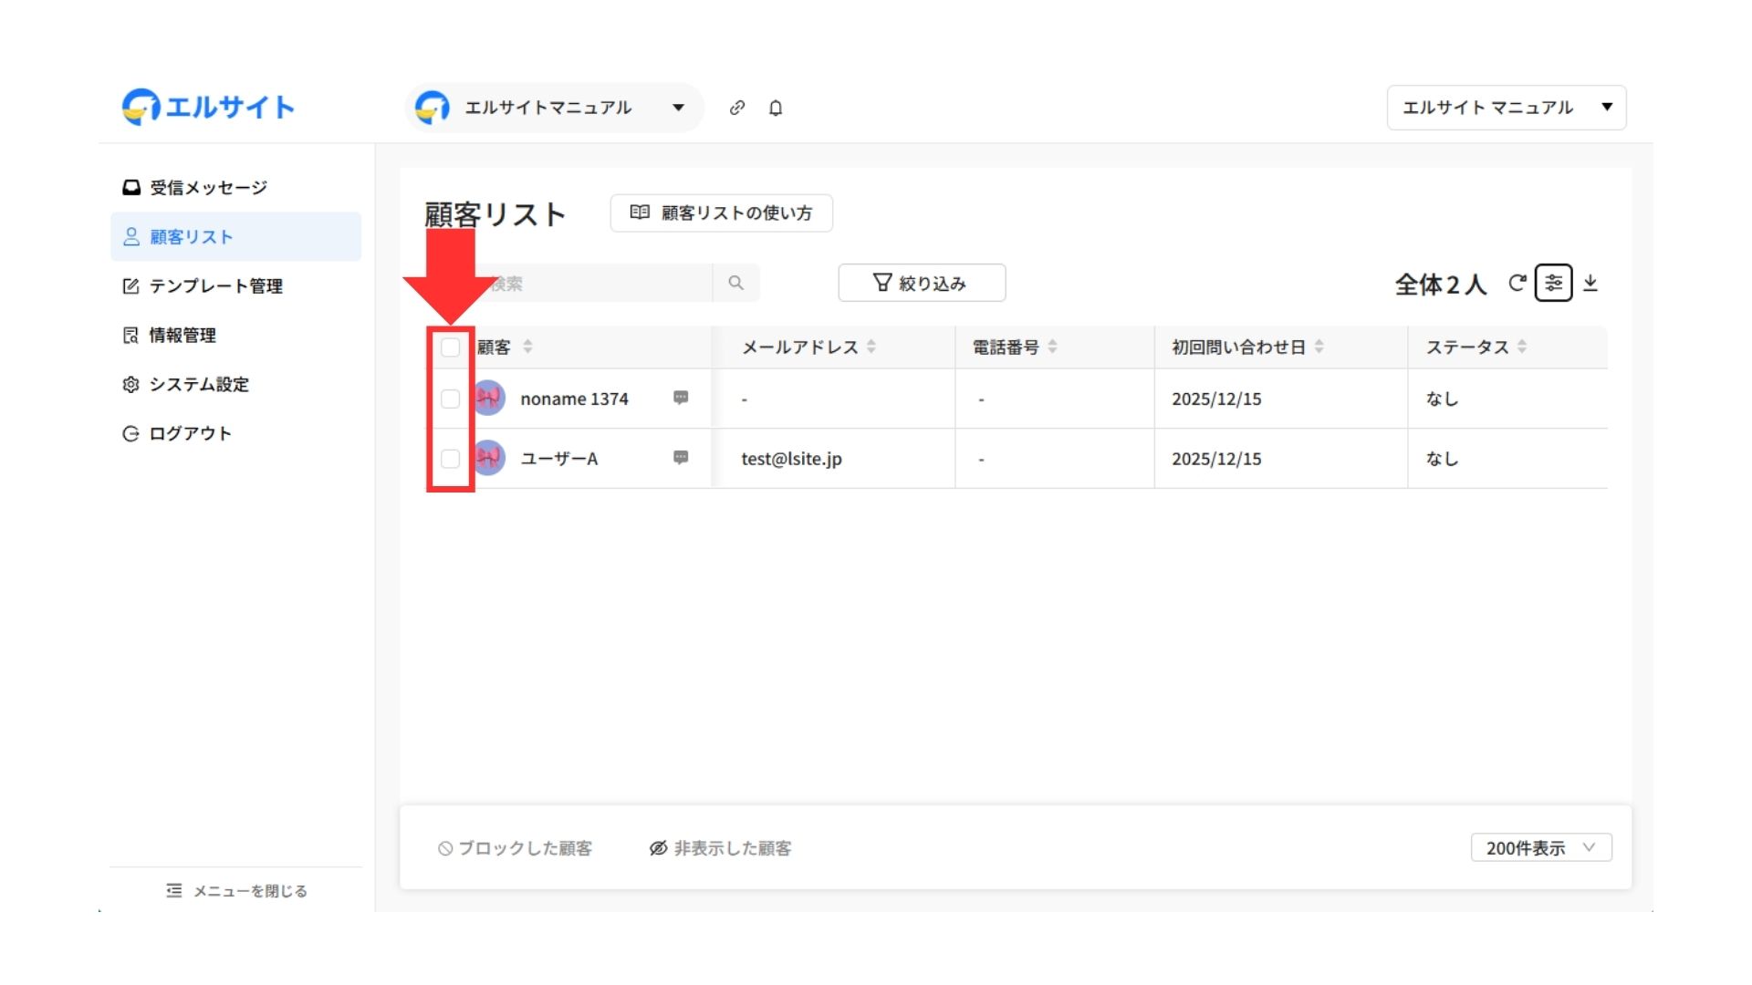Open chat icon for noname 1374

click(681, 398)
